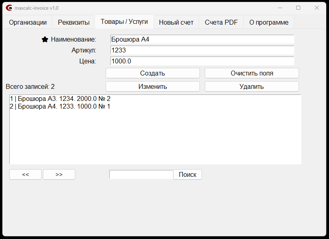The height and width of the screenshot is (239, 329).
Task: Focus the Наименование field with Брошюра А4
Action: click(202, 39)
